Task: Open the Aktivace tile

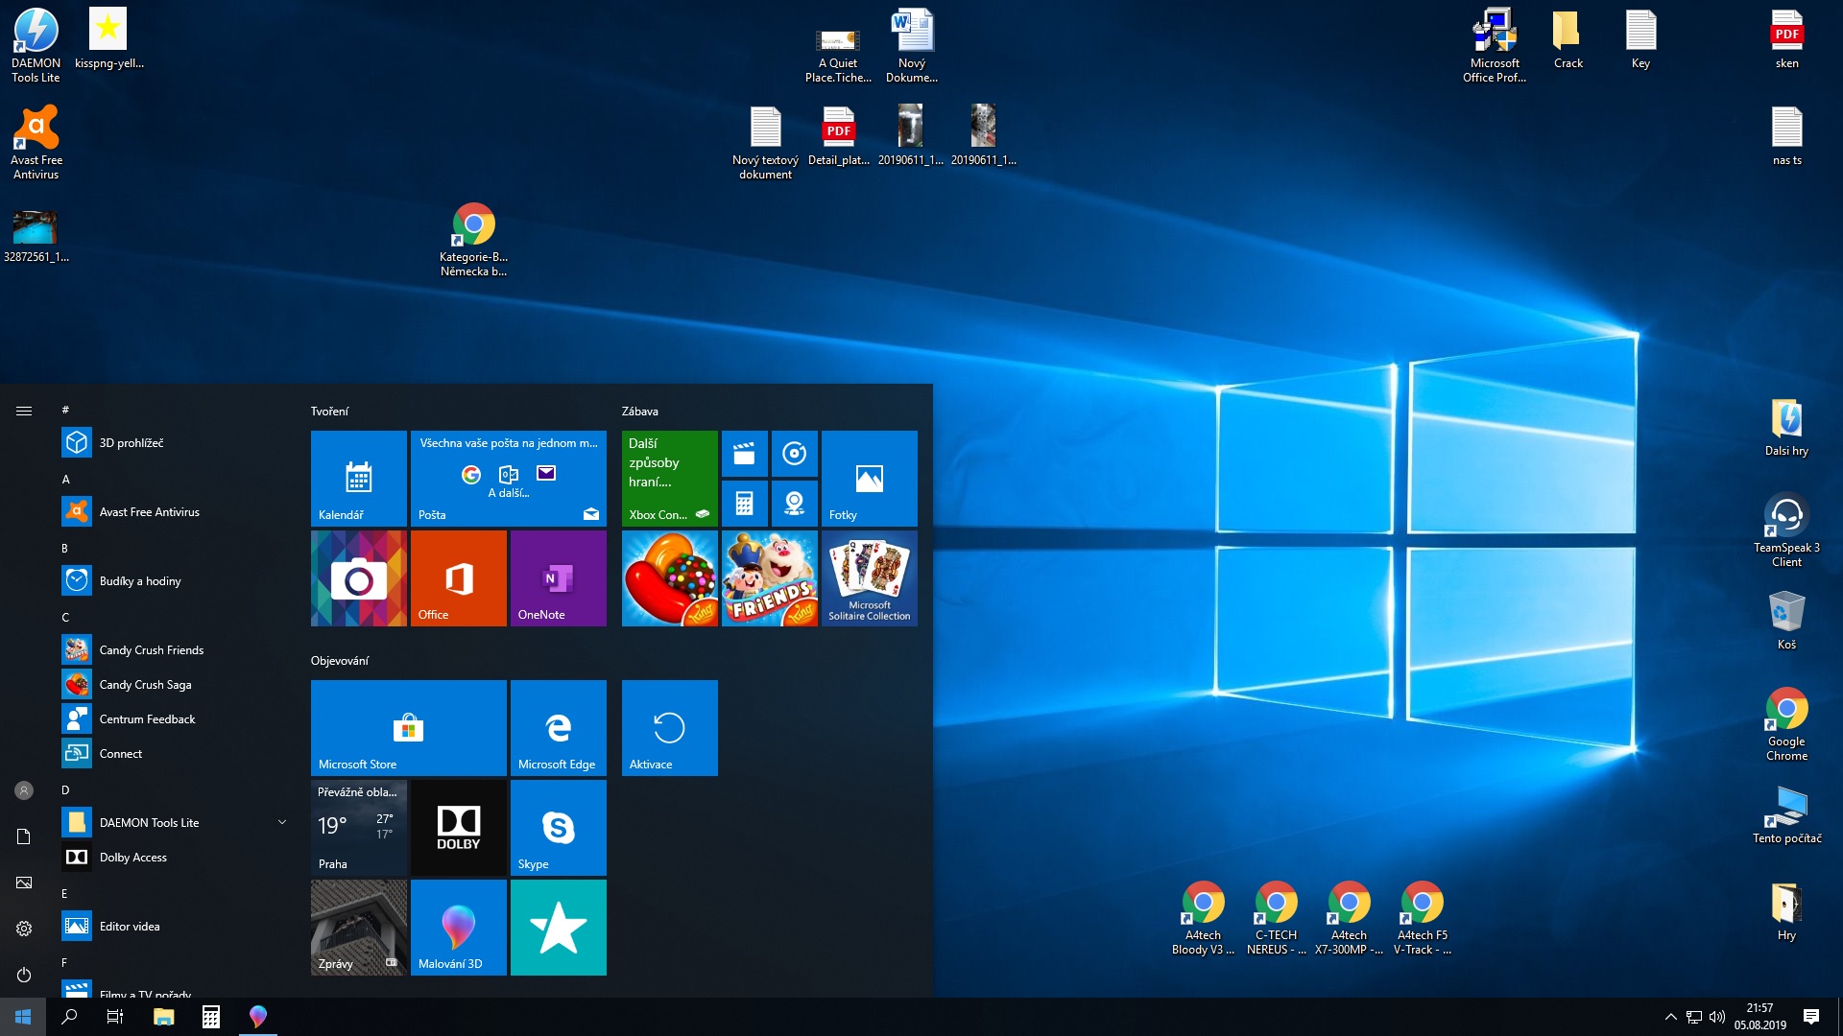Action: point(669,727)
